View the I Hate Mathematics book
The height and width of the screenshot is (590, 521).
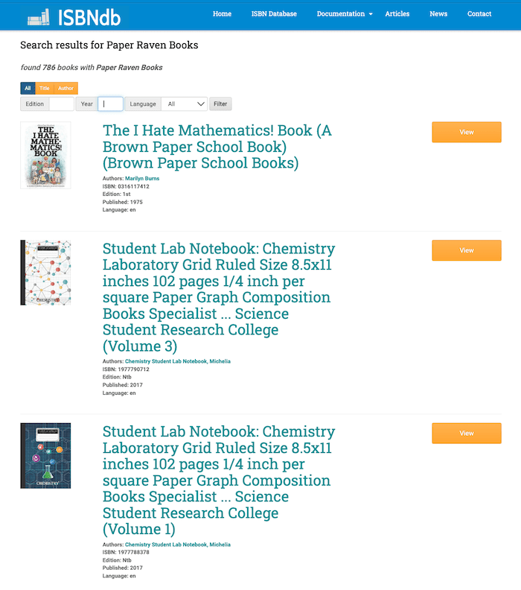coord(466,132)
